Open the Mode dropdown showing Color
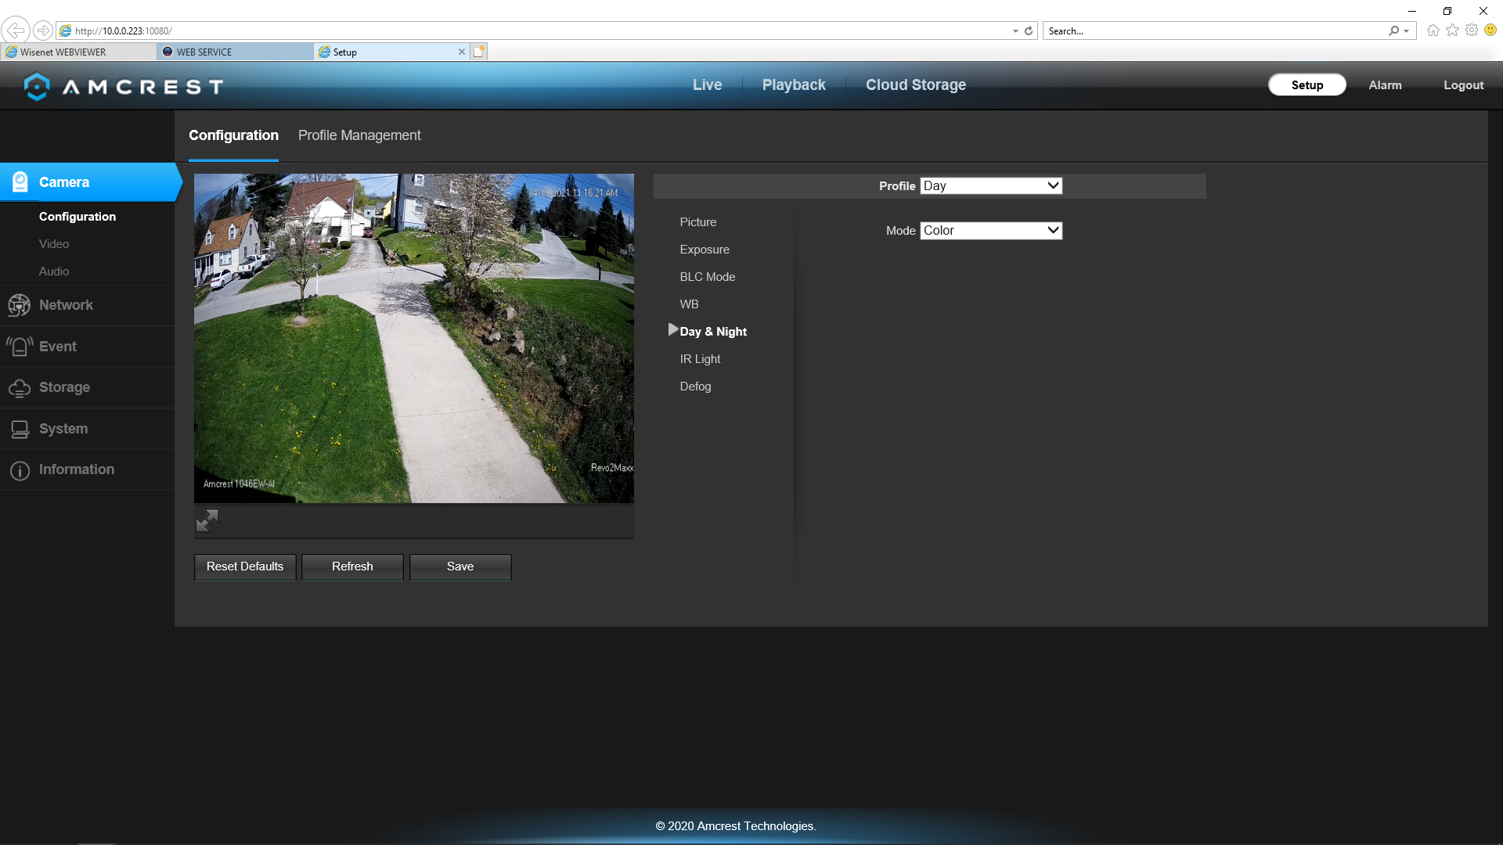The image size is (1503, 845). 990,230
